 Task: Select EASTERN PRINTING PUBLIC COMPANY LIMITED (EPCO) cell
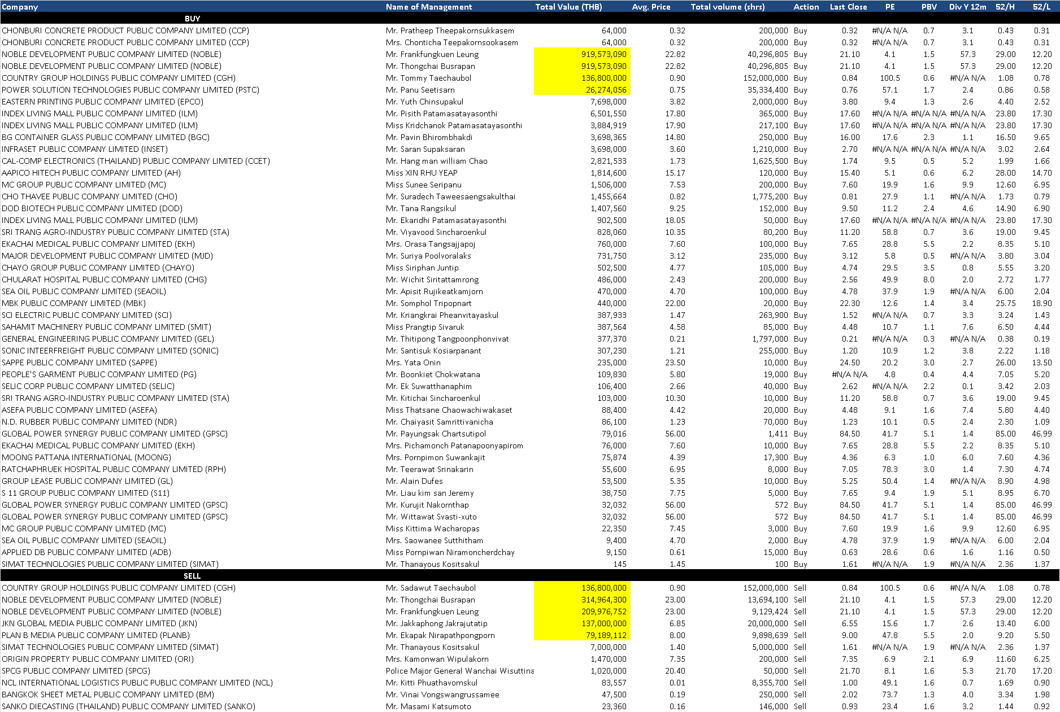coord(102,102)
